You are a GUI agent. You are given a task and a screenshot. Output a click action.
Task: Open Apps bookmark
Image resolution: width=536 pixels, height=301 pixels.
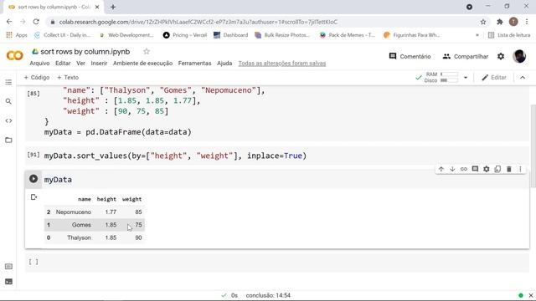(17, 35)
